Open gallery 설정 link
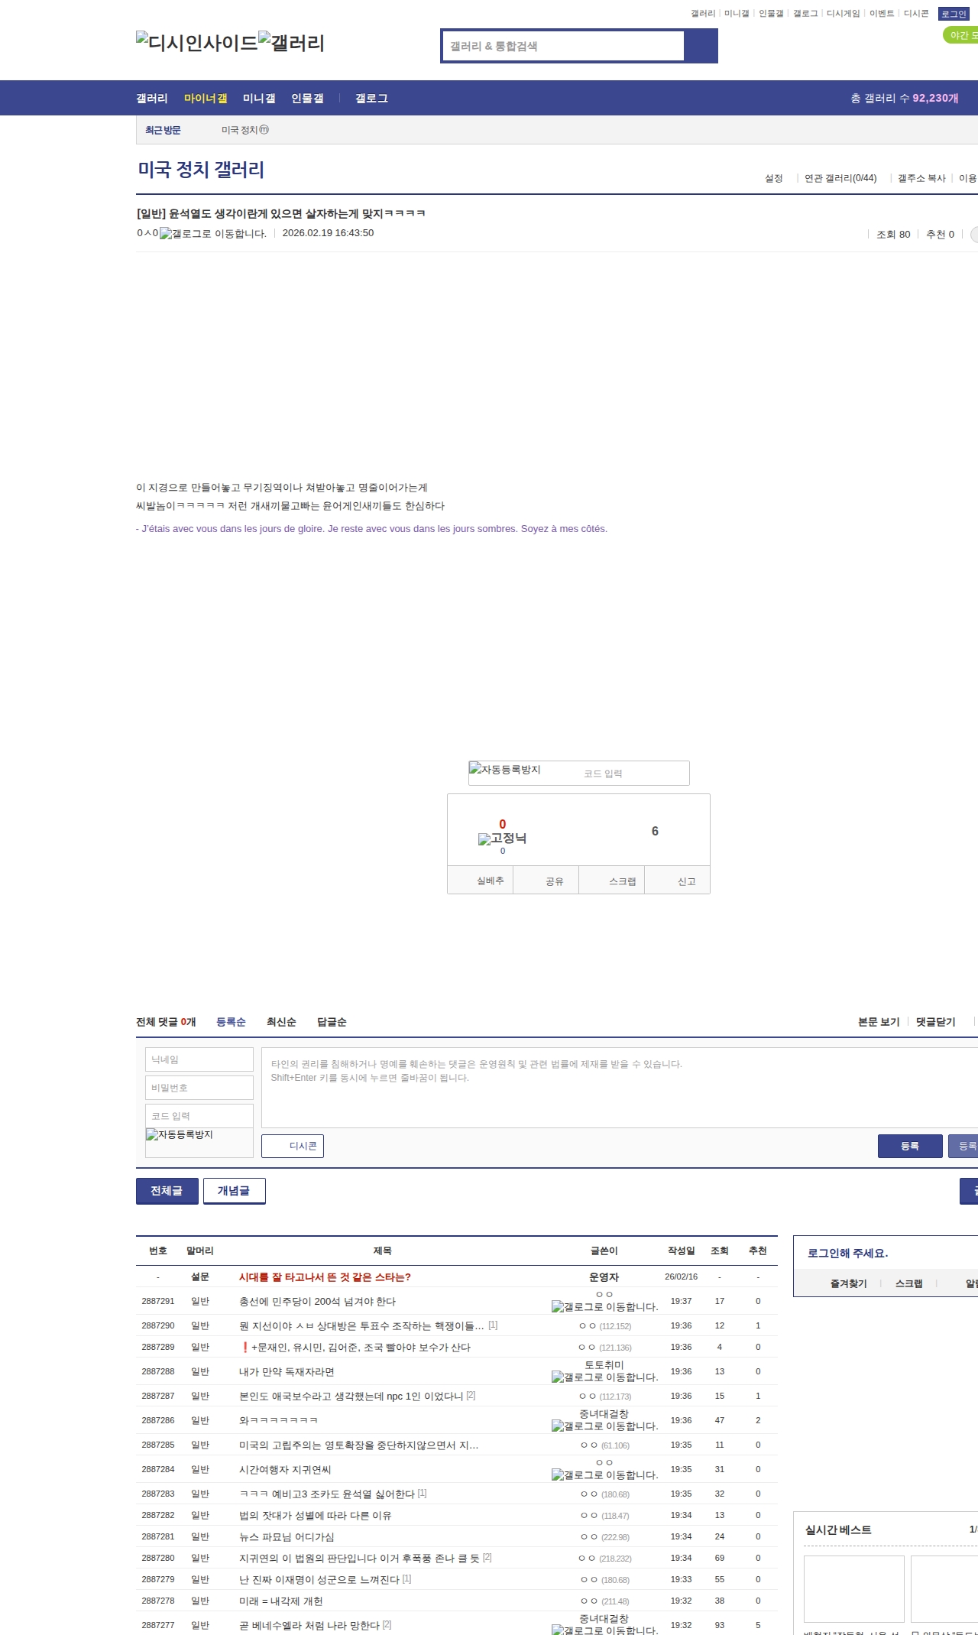The height and width of the screenshot is (1635, 978). tap(774, 178)
